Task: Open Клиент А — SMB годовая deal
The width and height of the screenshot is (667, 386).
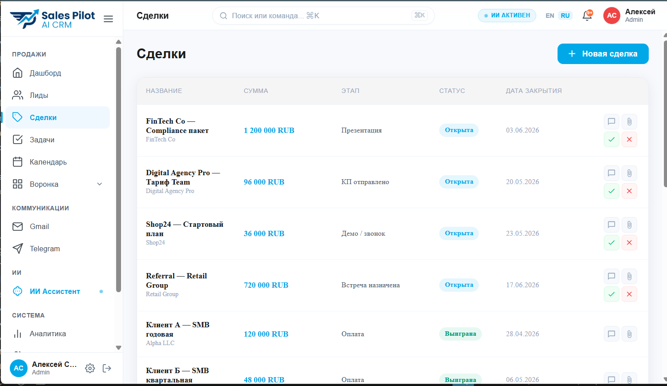Action: click(x=178, y=330)
